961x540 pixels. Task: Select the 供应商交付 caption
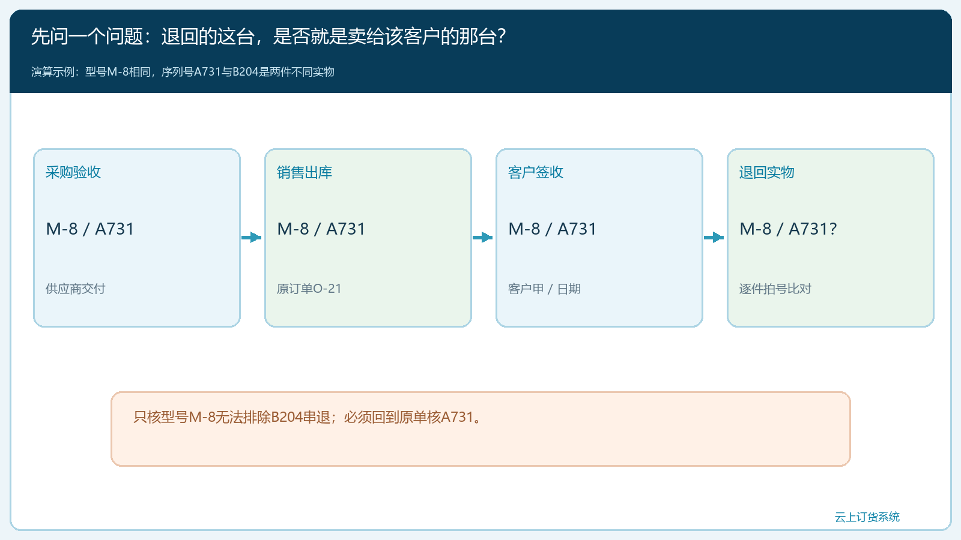pyautogui.click(x=76, y=289)
